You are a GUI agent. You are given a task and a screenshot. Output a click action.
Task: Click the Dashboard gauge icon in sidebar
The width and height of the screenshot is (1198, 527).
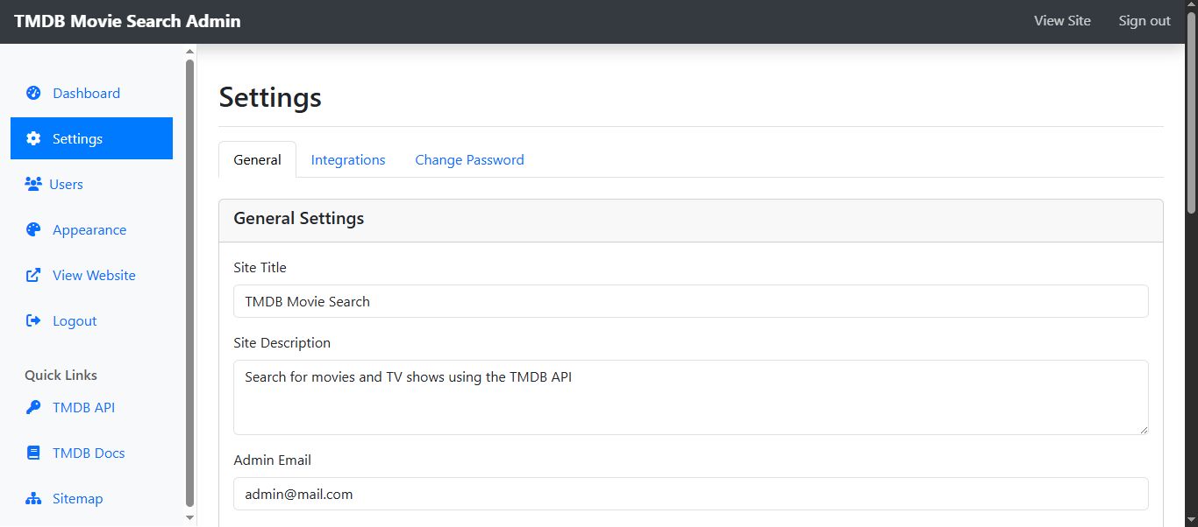pyautogui.click(x=33, y=93)
